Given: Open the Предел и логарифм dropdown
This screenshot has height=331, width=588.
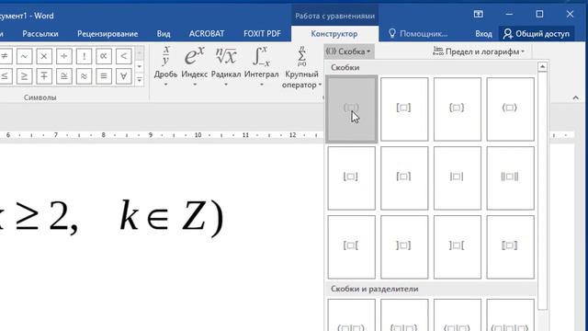Looking at the screenshot, I should click(x=479, y=51).
